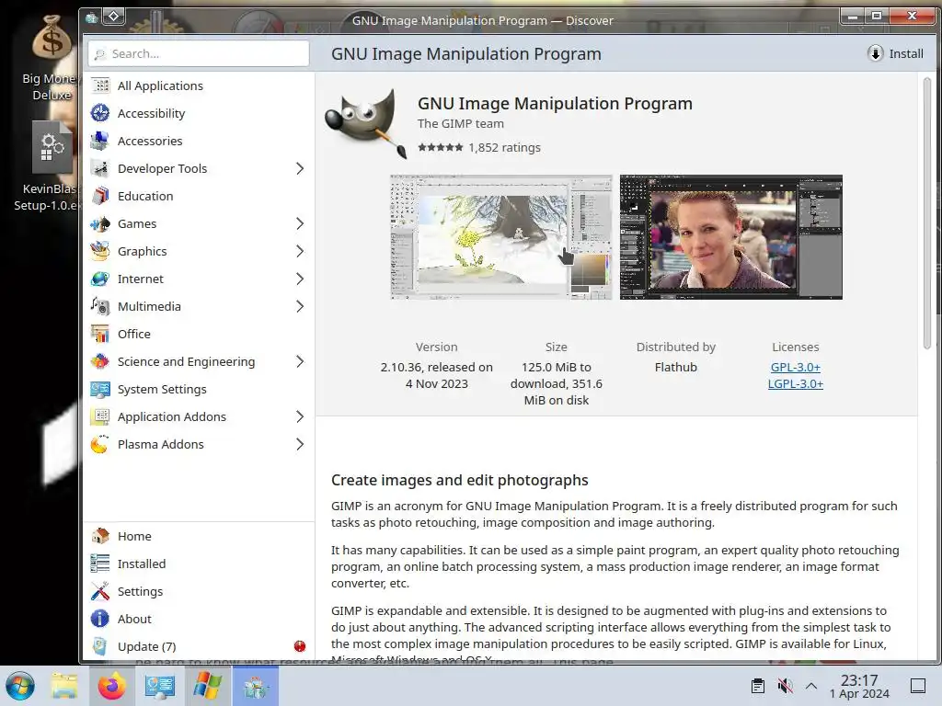
Task: Select the Plasma Addons icon
Action: pyautogui.click(x=100, y=445)
